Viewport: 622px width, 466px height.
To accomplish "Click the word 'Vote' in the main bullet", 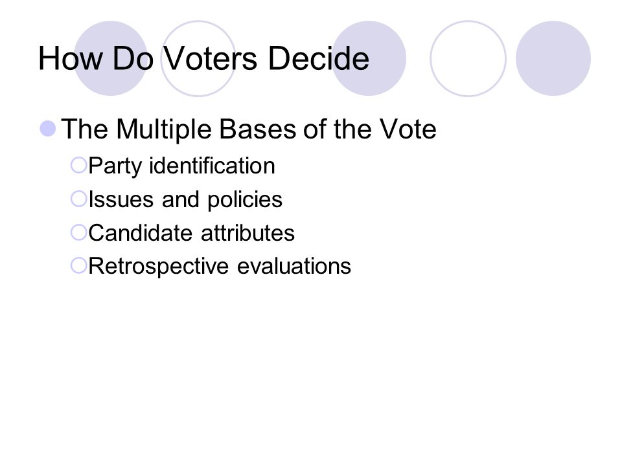I will tap(408, 129).
